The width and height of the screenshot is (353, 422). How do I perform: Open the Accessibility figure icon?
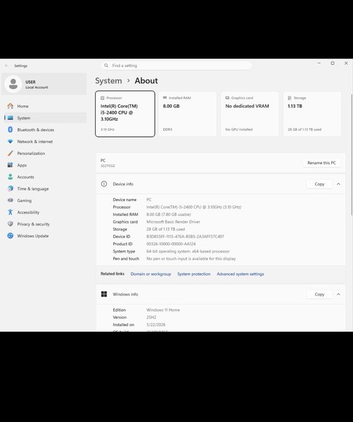[x=10, y=212]
